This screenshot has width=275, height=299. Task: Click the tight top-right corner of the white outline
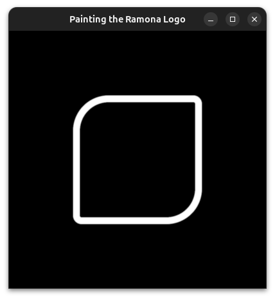[x=197, y=100]
